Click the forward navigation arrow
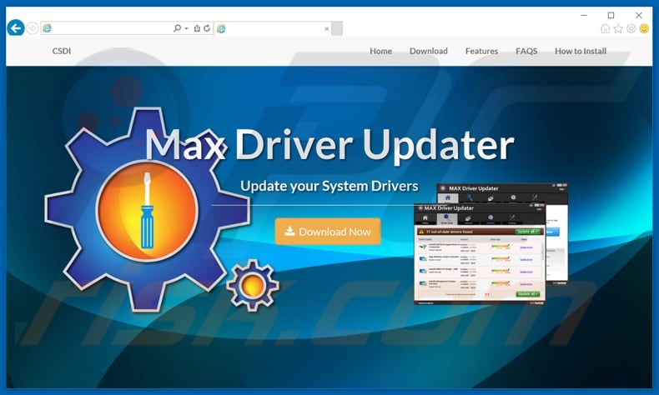Viewport: 659px width, 395px height. point(32,28)
